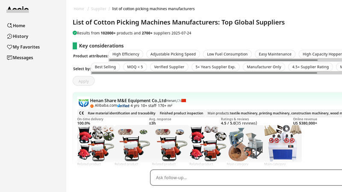
Task: Open third related product thumbnail
Action: (x=171, y=143)
